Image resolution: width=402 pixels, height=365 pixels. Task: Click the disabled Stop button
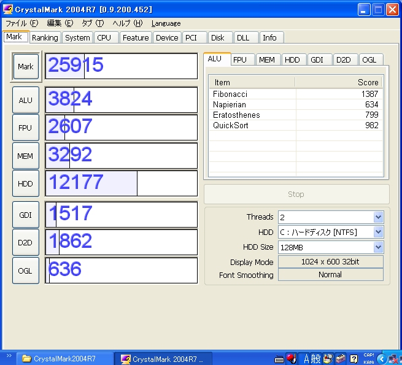pyautogui.click(x=296, y=194)
